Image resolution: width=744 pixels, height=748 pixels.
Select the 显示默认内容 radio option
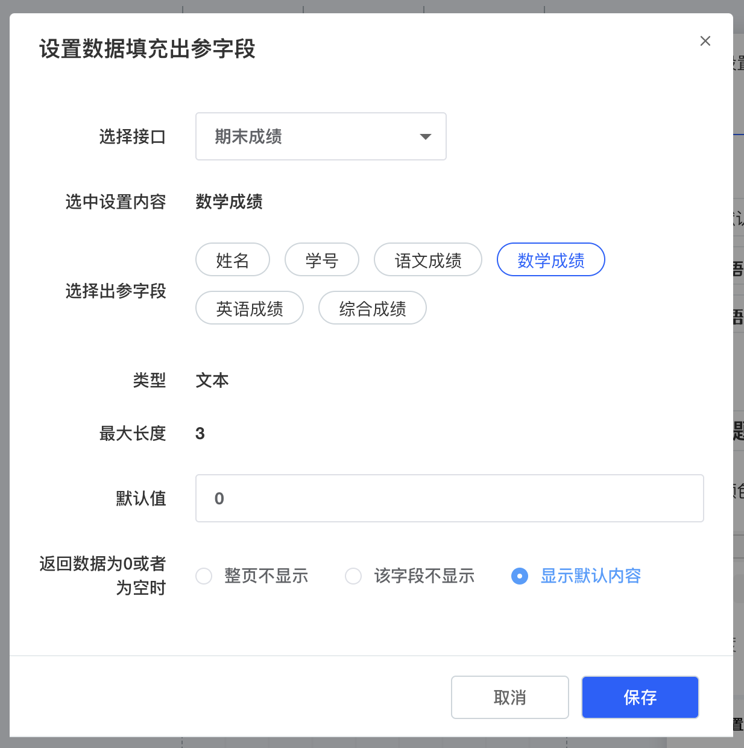pyautogui.click(x=519, y=576)
